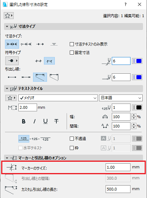
Task: Click the spacing 100 percent field
Action: (x=121, y=126)
